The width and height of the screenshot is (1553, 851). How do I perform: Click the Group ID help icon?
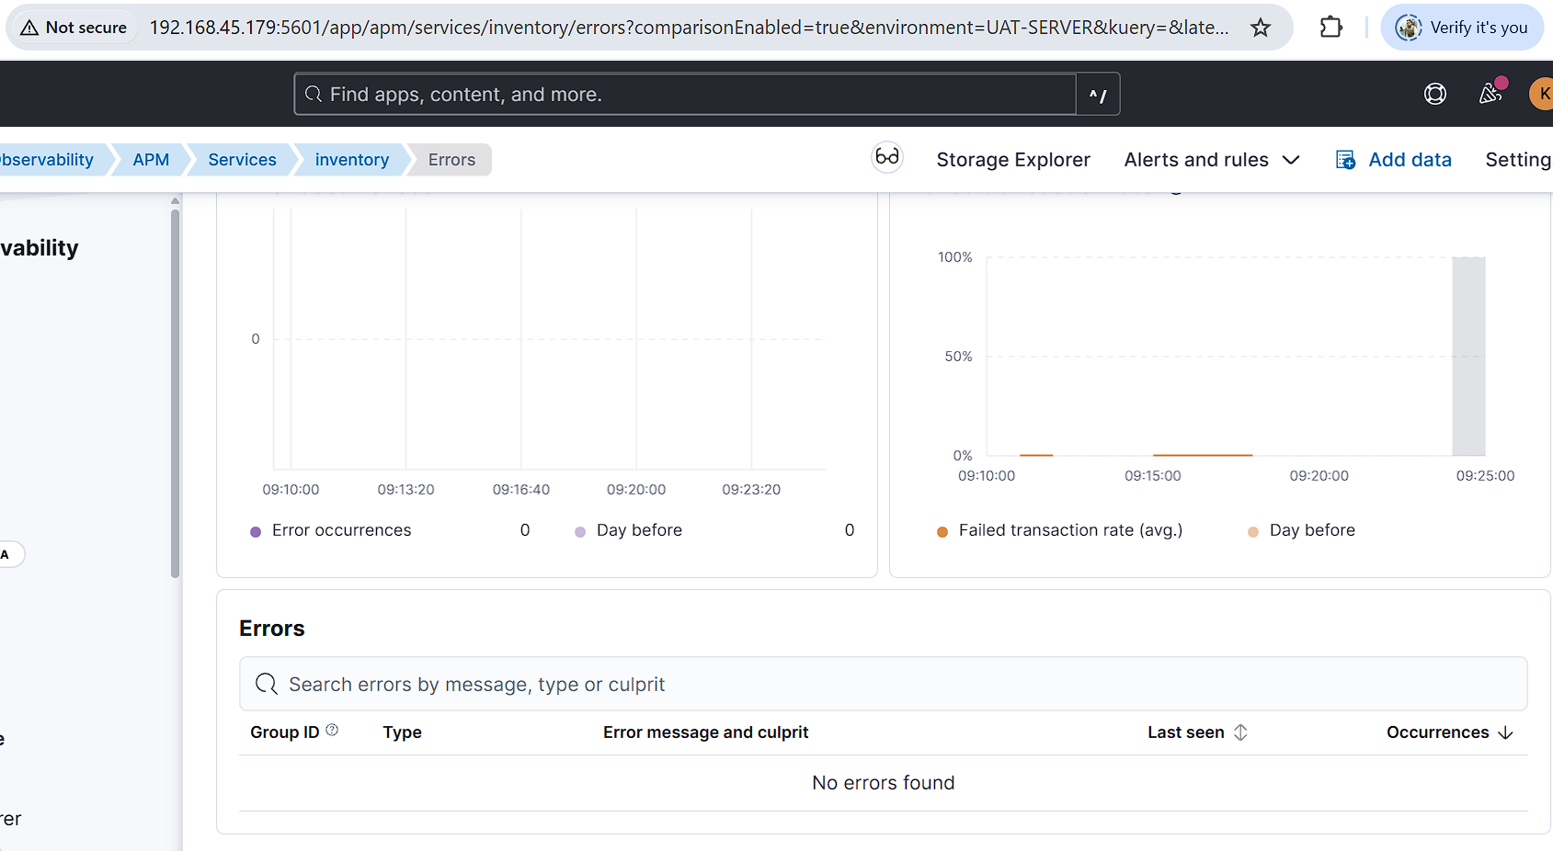point(333,731)
